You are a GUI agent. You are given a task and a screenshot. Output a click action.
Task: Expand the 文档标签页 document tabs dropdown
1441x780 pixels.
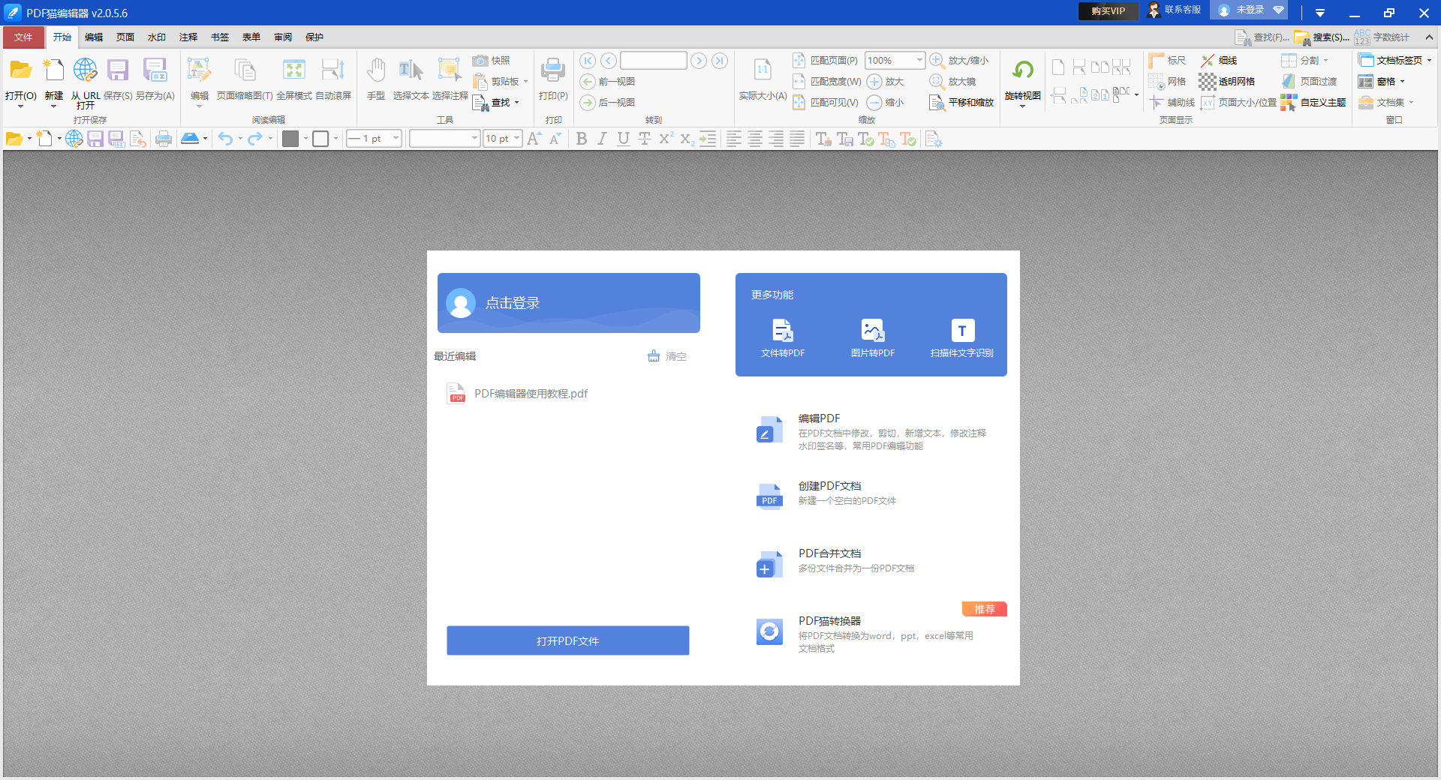coord(1429,60)
